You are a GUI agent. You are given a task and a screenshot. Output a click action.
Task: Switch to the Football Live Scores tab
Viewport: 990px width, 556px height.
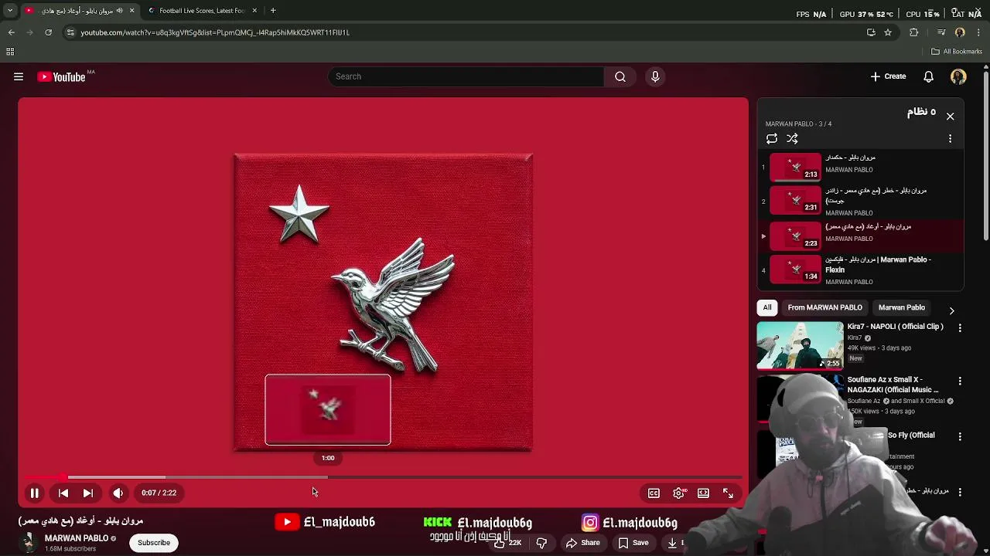click(x=202, y=11)
